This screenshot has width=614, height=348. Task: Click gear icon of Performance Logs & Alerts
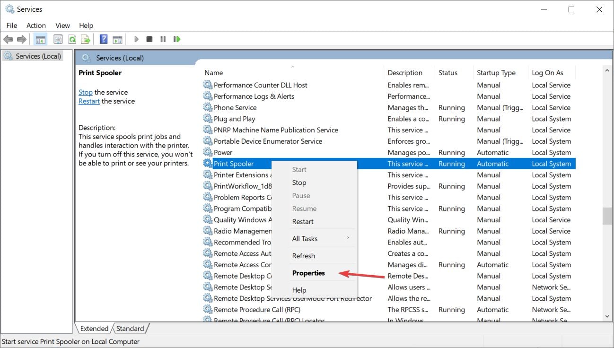coord(208,96)
